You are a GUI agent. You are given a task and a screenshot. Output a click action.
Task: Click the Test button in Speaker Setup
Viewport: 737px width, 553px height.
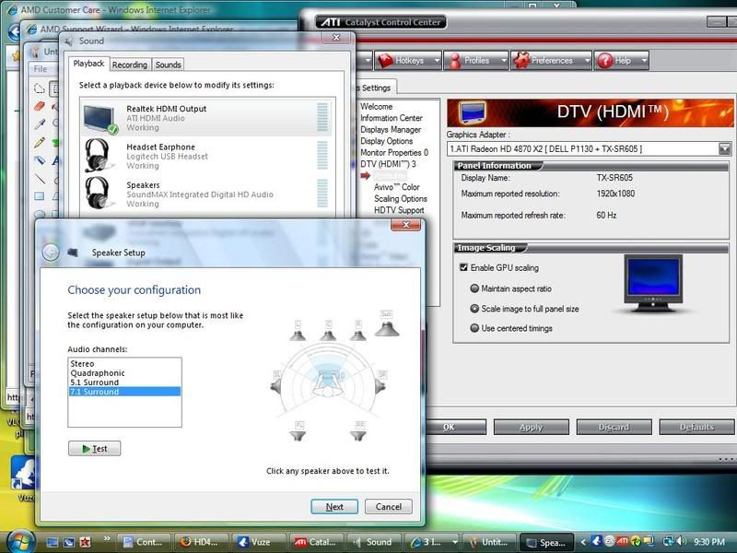pyautogui.click(x=94, y=449)
